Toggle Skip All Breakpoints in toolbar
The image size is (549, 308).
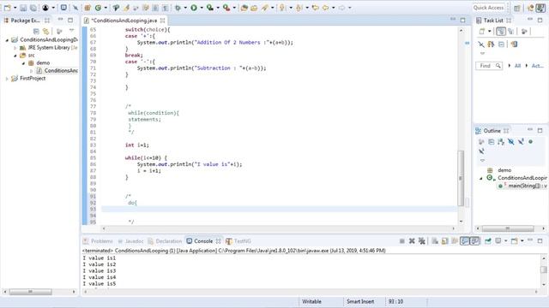[75, 8]
